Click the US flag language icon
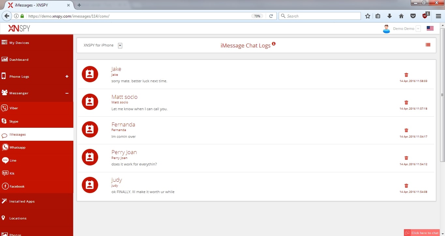 pyautogui.click(x=430, y=28)
